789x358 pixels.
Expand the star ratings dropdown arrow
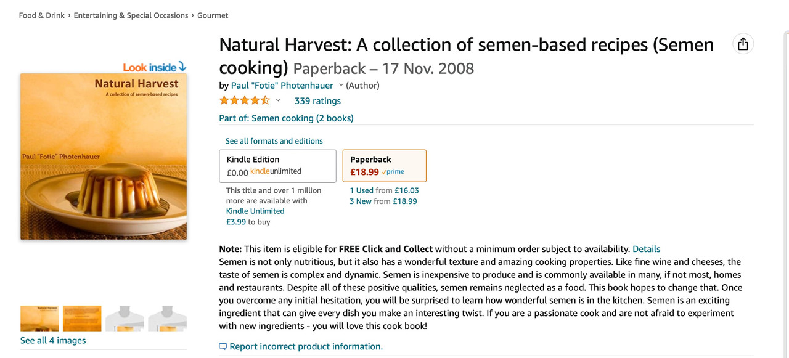[x=278, y=100]
